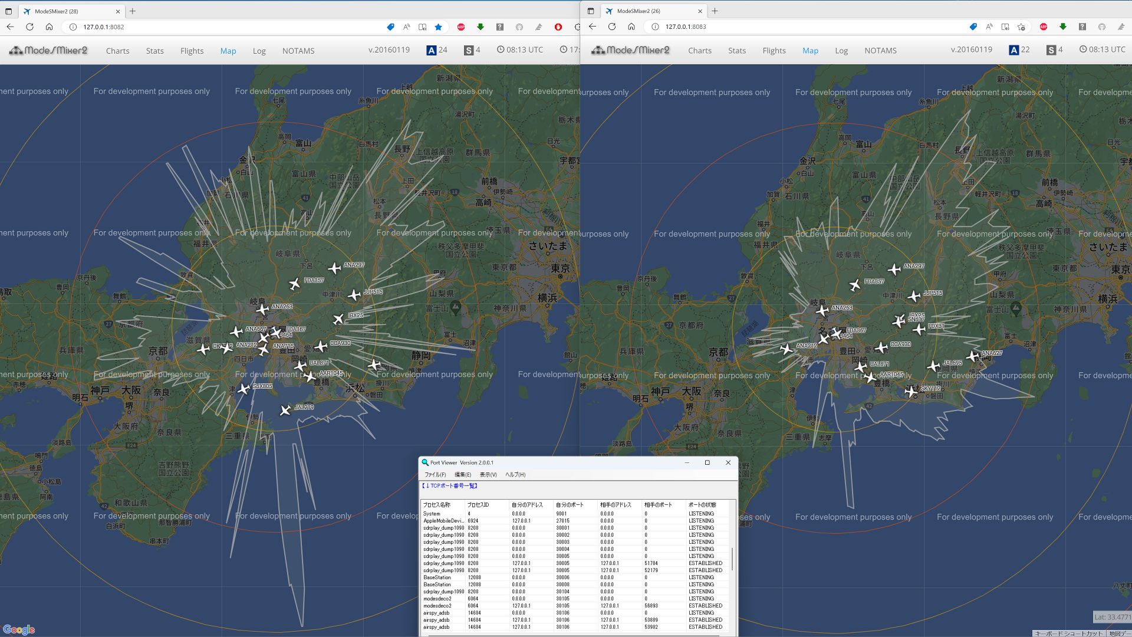Click the favorites star icon in left browser
Image resolution: width=1132 pixels, height=637 pixels.
[438, 27]
